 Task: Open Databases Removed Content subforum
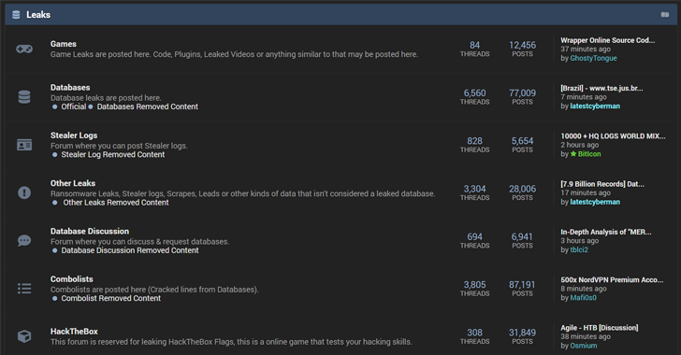pos(147,106)
